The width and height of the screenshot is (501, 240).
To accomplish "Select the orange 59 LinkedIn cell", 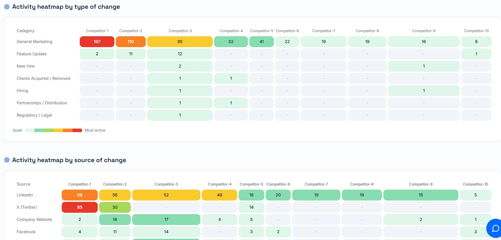I will point(80,195).
